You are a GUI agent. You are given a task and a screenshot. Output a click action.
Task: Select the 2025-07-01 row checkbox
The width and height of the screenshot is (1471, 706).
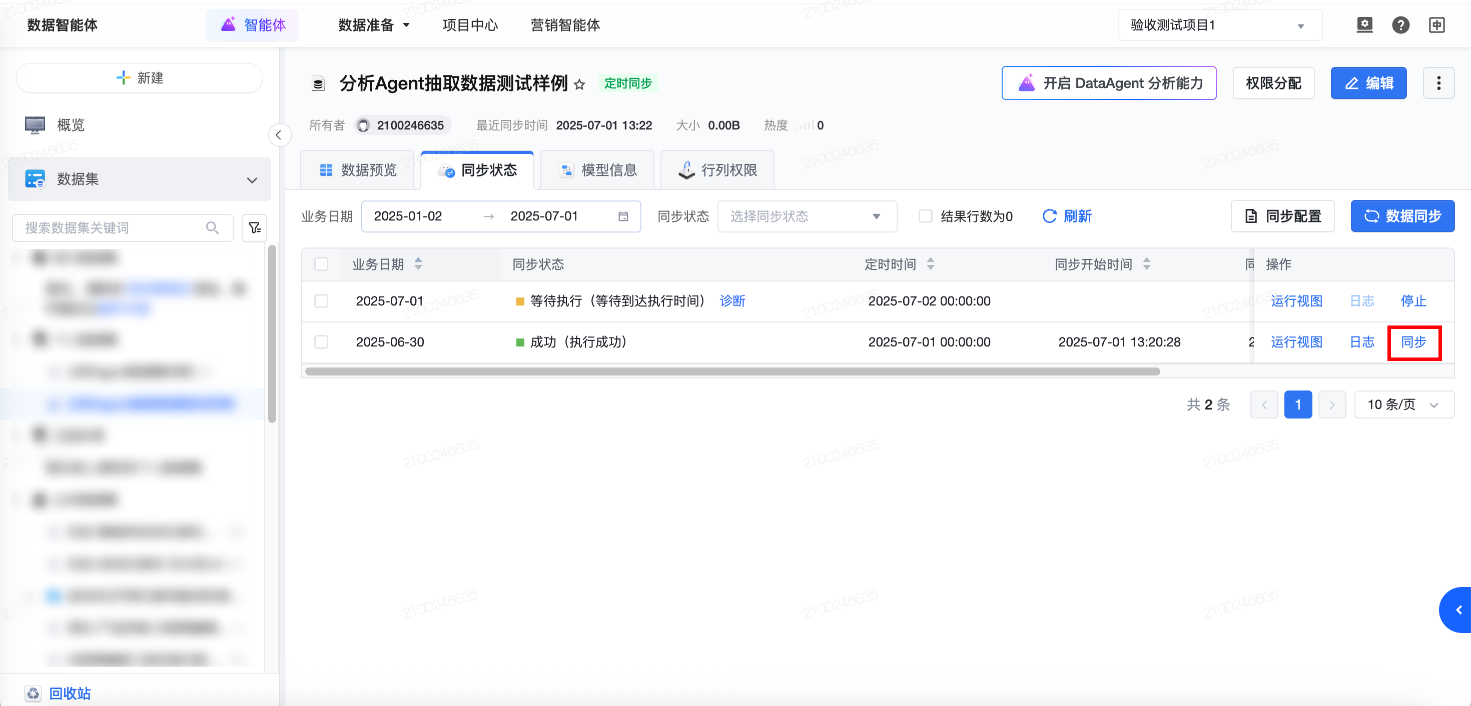[321, 301]
